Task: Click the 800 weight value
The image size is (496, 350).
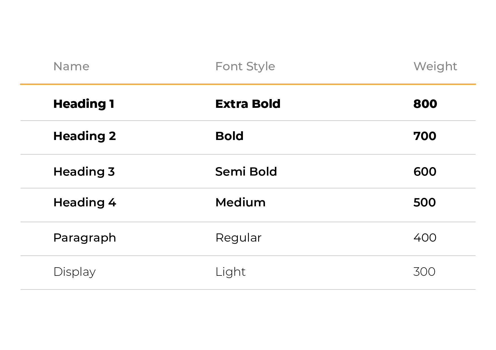Action: click(425, 104)
